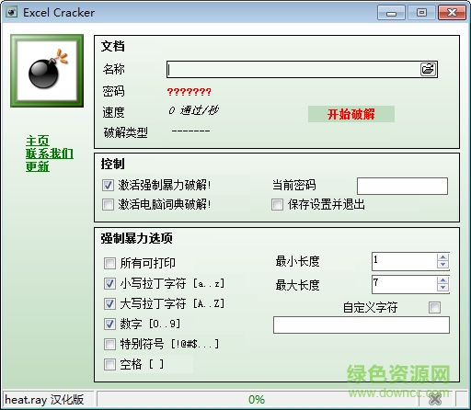
Task: Increase 最小长度 with up arrow
Action: click(x=442, y=257)
